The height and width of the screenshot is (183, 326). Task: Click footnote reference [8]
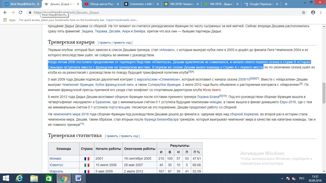point(301,84)
